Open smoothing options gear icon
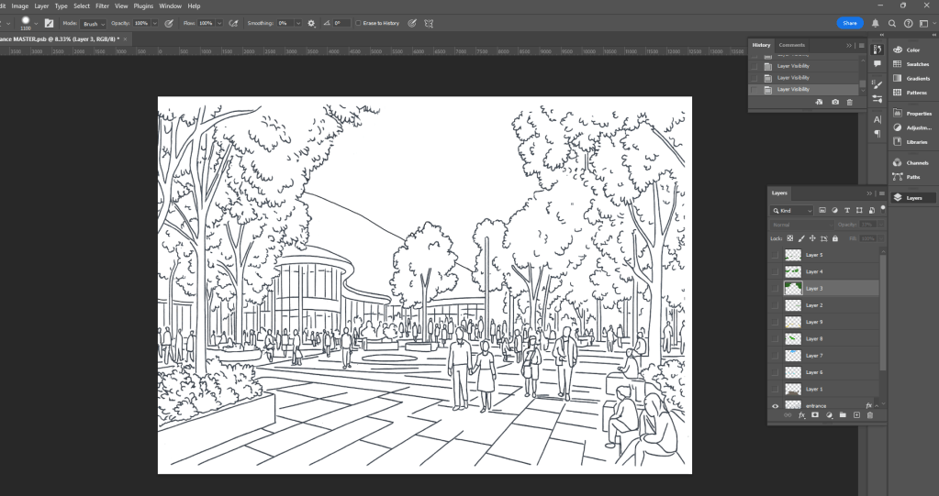Image resolution: width=939 pixels, height=496 pixels. tap(311, 23)
